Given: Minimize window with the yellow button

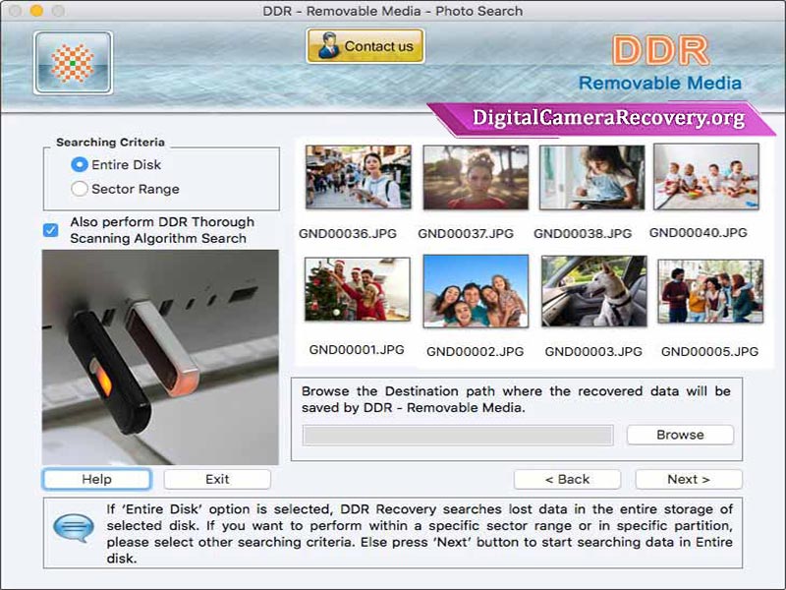Looking at the screenshot, I should pos(36,11).
